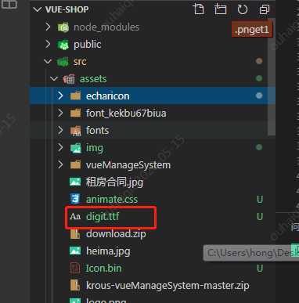Click the img folder icon
This screenshot has width=299, height=303.
[76, 148]
